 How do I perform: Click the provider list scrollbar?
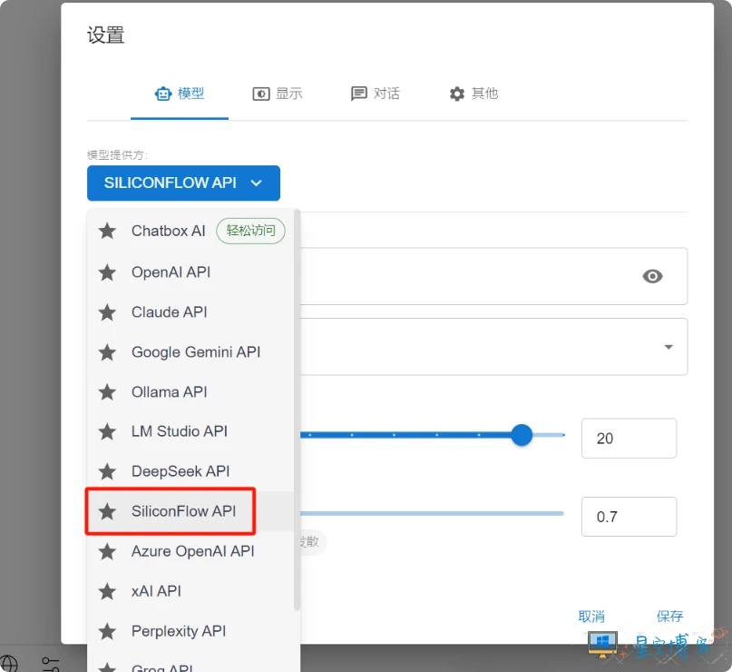[x=297, y=410]
